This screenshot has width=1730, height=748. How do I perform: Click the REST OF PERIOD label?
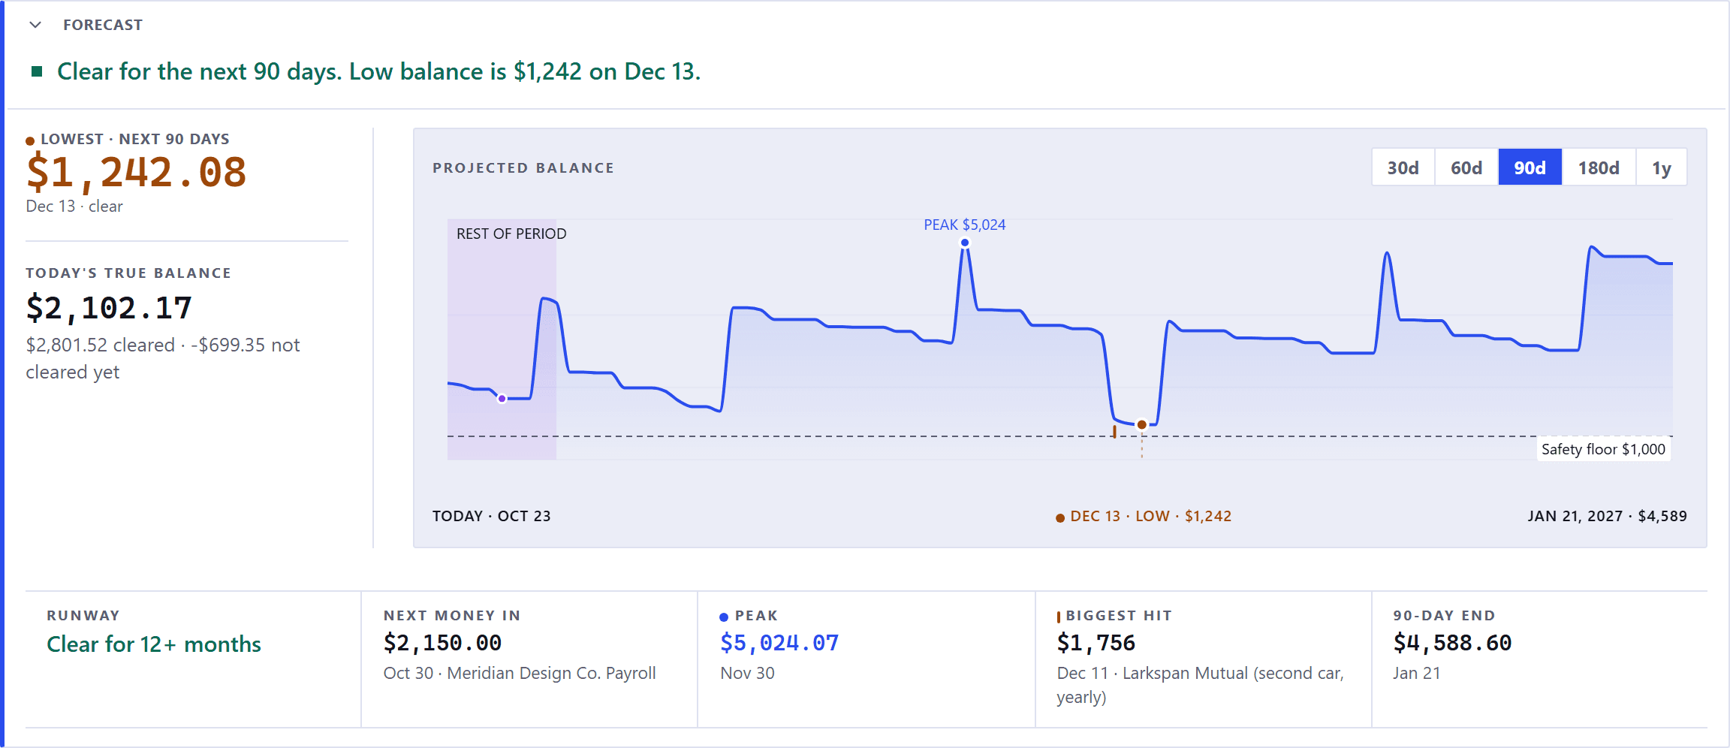click(x=511, y=234)
